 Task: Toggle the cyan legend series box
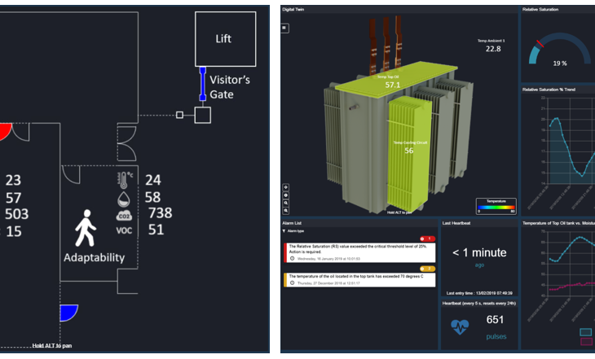click(x=585, y=332)
